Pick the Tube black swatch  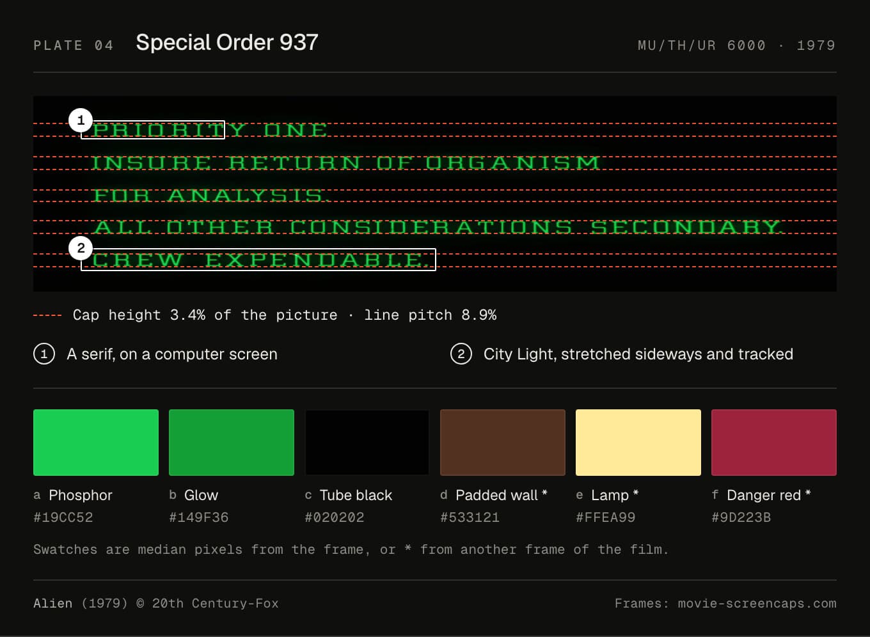pyautogui.click(x=367, y=443)
